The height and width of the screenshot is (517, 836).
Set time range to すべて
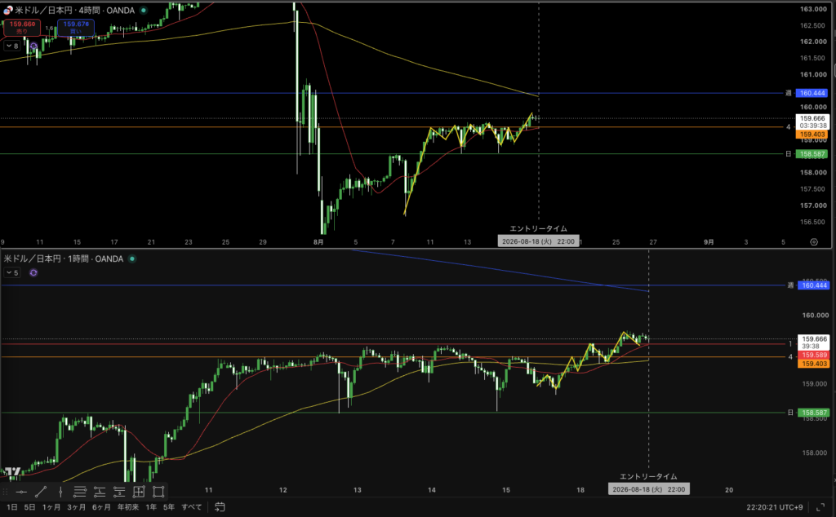click(191, 507)
